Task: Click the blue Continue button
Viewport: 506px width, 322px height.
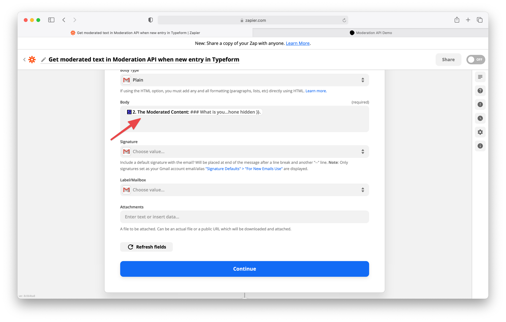Action: click(x=244, y=269)
